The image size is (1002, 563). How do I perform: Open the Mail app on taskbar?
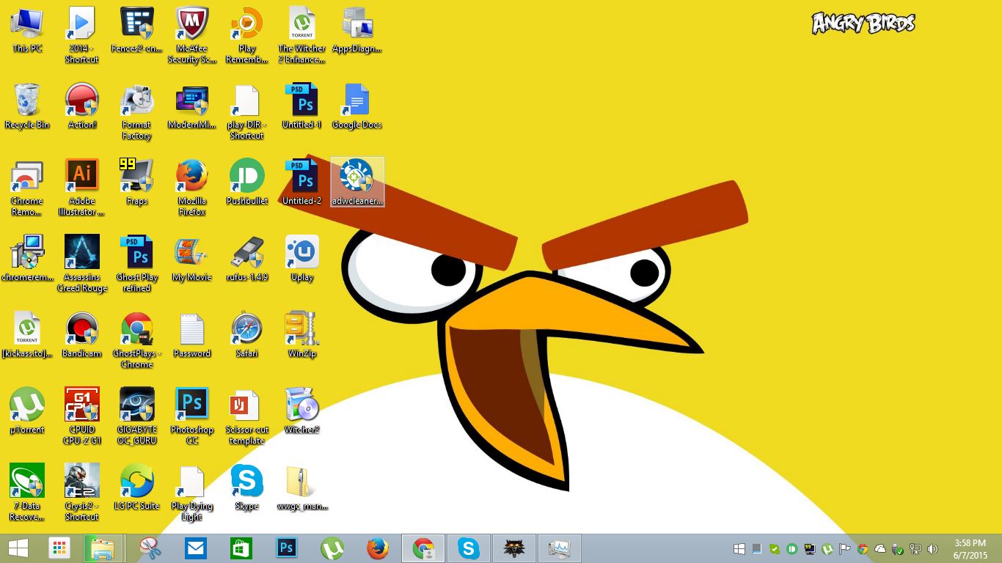(196, 548)
